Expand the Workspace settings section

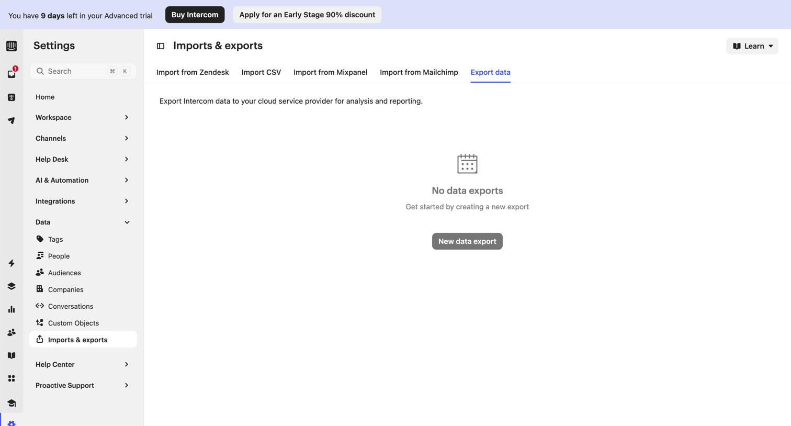(83, 117)
